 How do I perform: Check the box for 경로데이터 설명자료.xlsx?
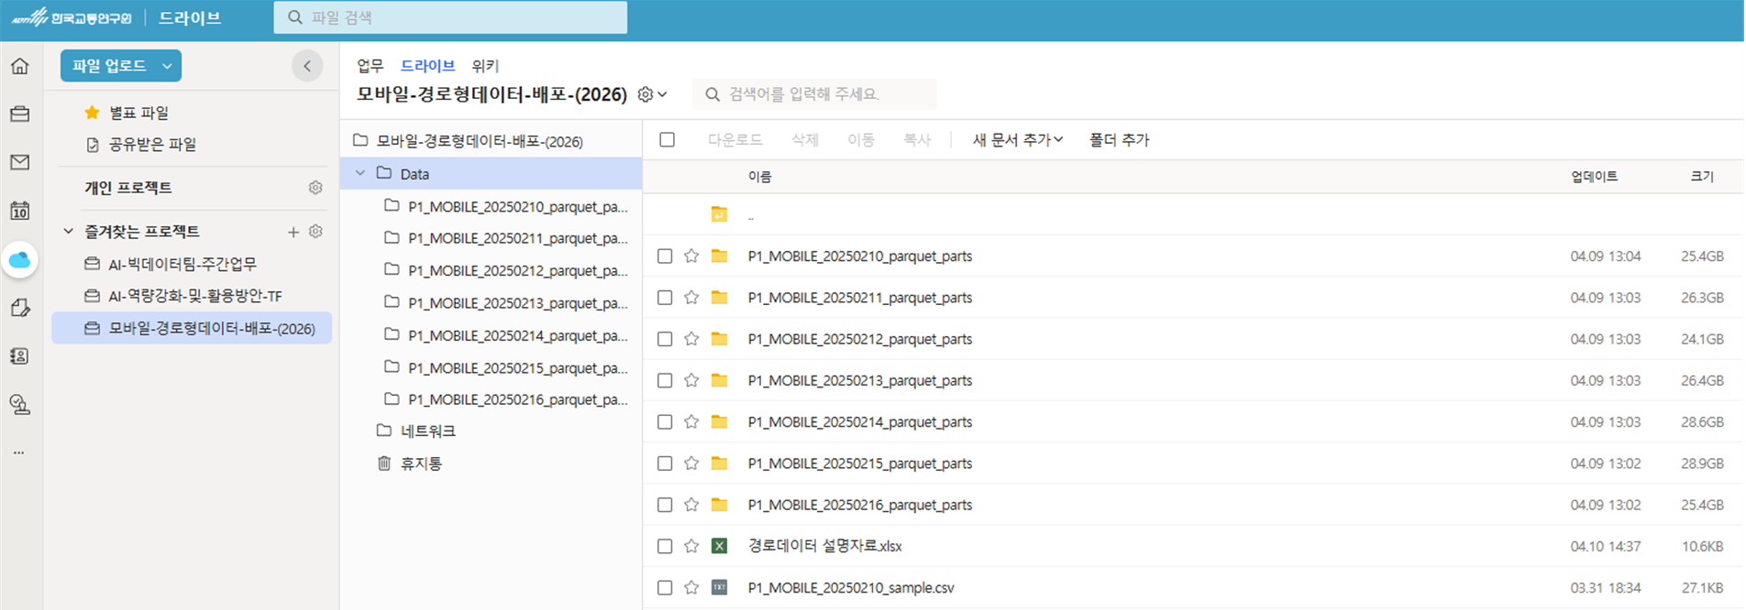click(665, 546)
